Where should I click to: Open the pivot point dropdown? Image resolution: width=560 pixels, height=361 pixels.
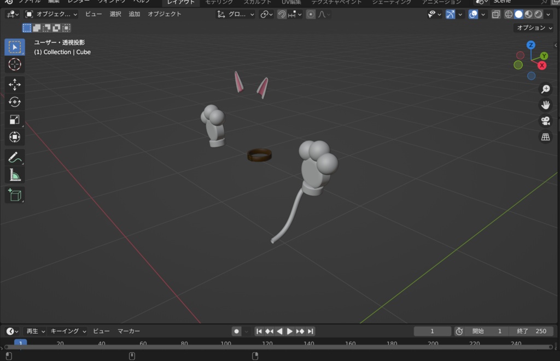point(266,14)
